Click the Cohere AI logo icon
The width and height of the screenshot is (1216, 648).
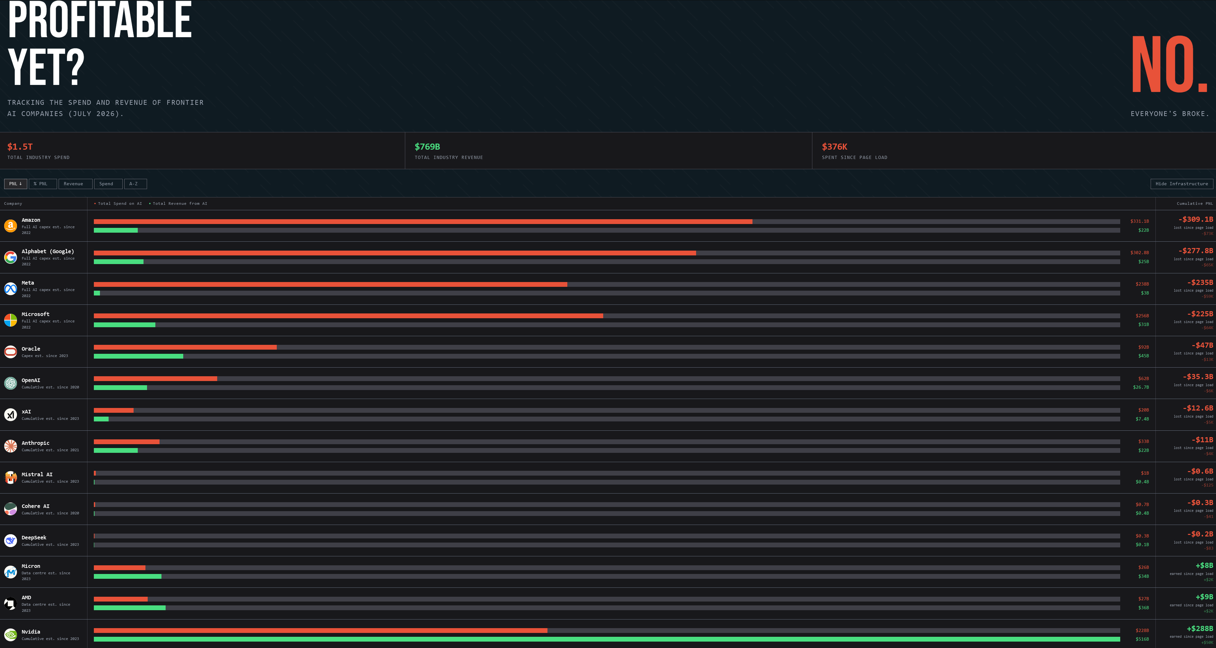point(10,509)
